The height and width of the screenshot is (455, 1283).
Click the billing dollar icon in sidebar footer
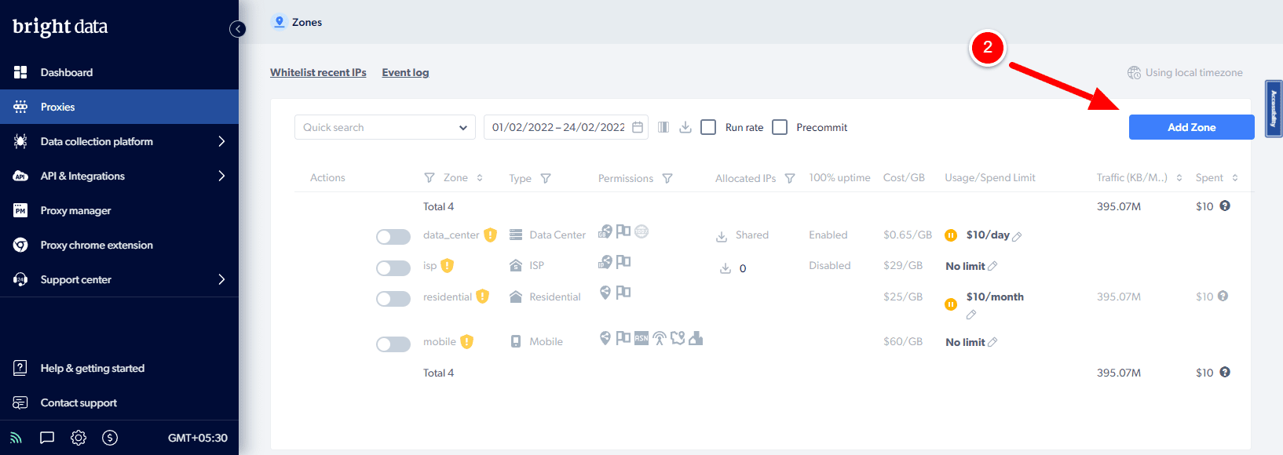(110, 438)
